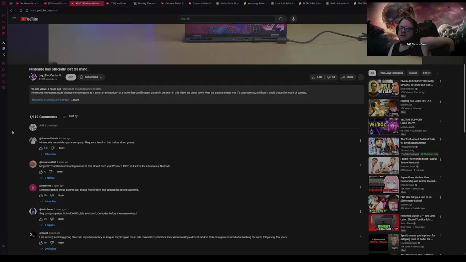
Task: Open options for Charlie Kirk shooter video
Action: point(440,82)
